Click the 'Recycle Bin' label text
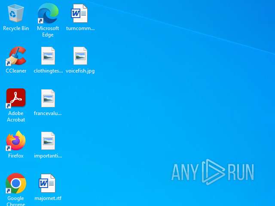This screenshot has width=275, height=206. (x=16, y=28)
